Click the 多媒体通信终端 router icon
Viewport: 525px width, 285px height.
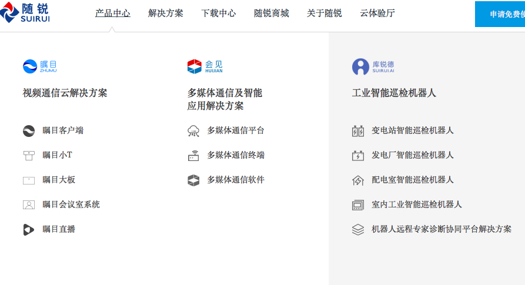(193, 156)
